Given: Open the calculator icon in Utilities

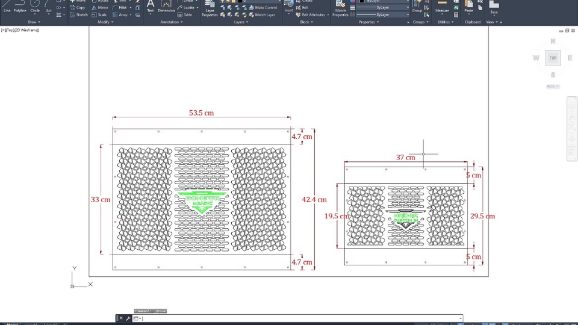Looking at the screenshot, I should click(456, 14).
